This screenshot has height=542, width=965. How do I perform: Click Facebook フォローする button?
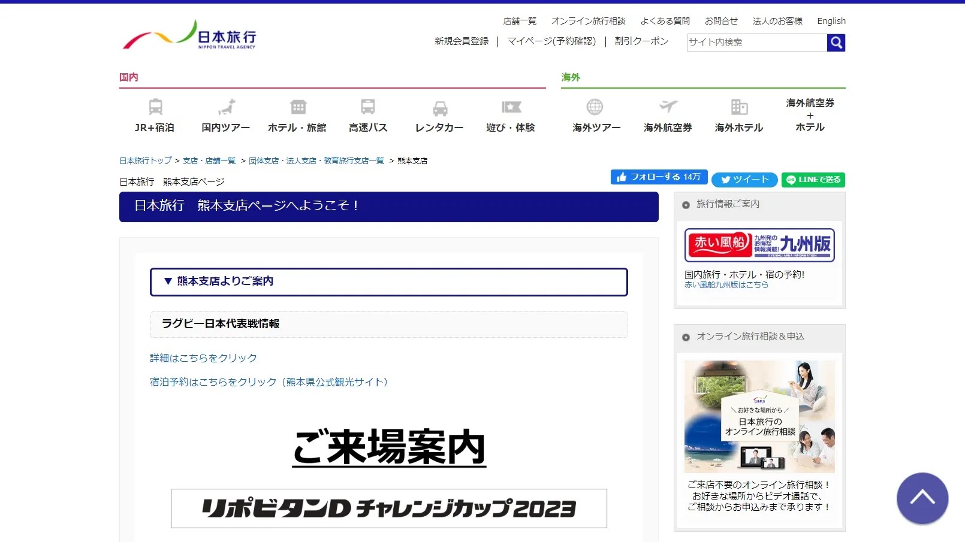tap(659, 177)
